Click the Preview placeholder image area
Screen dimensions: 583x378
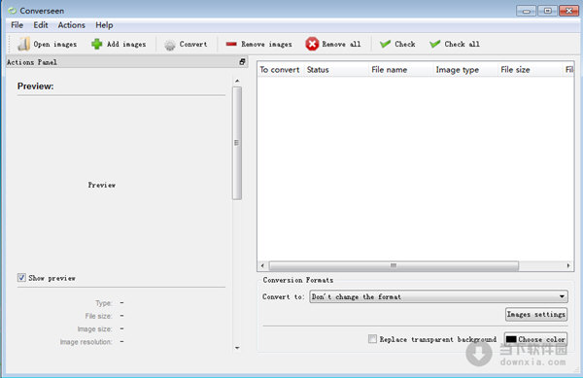[x=101, y=185]
